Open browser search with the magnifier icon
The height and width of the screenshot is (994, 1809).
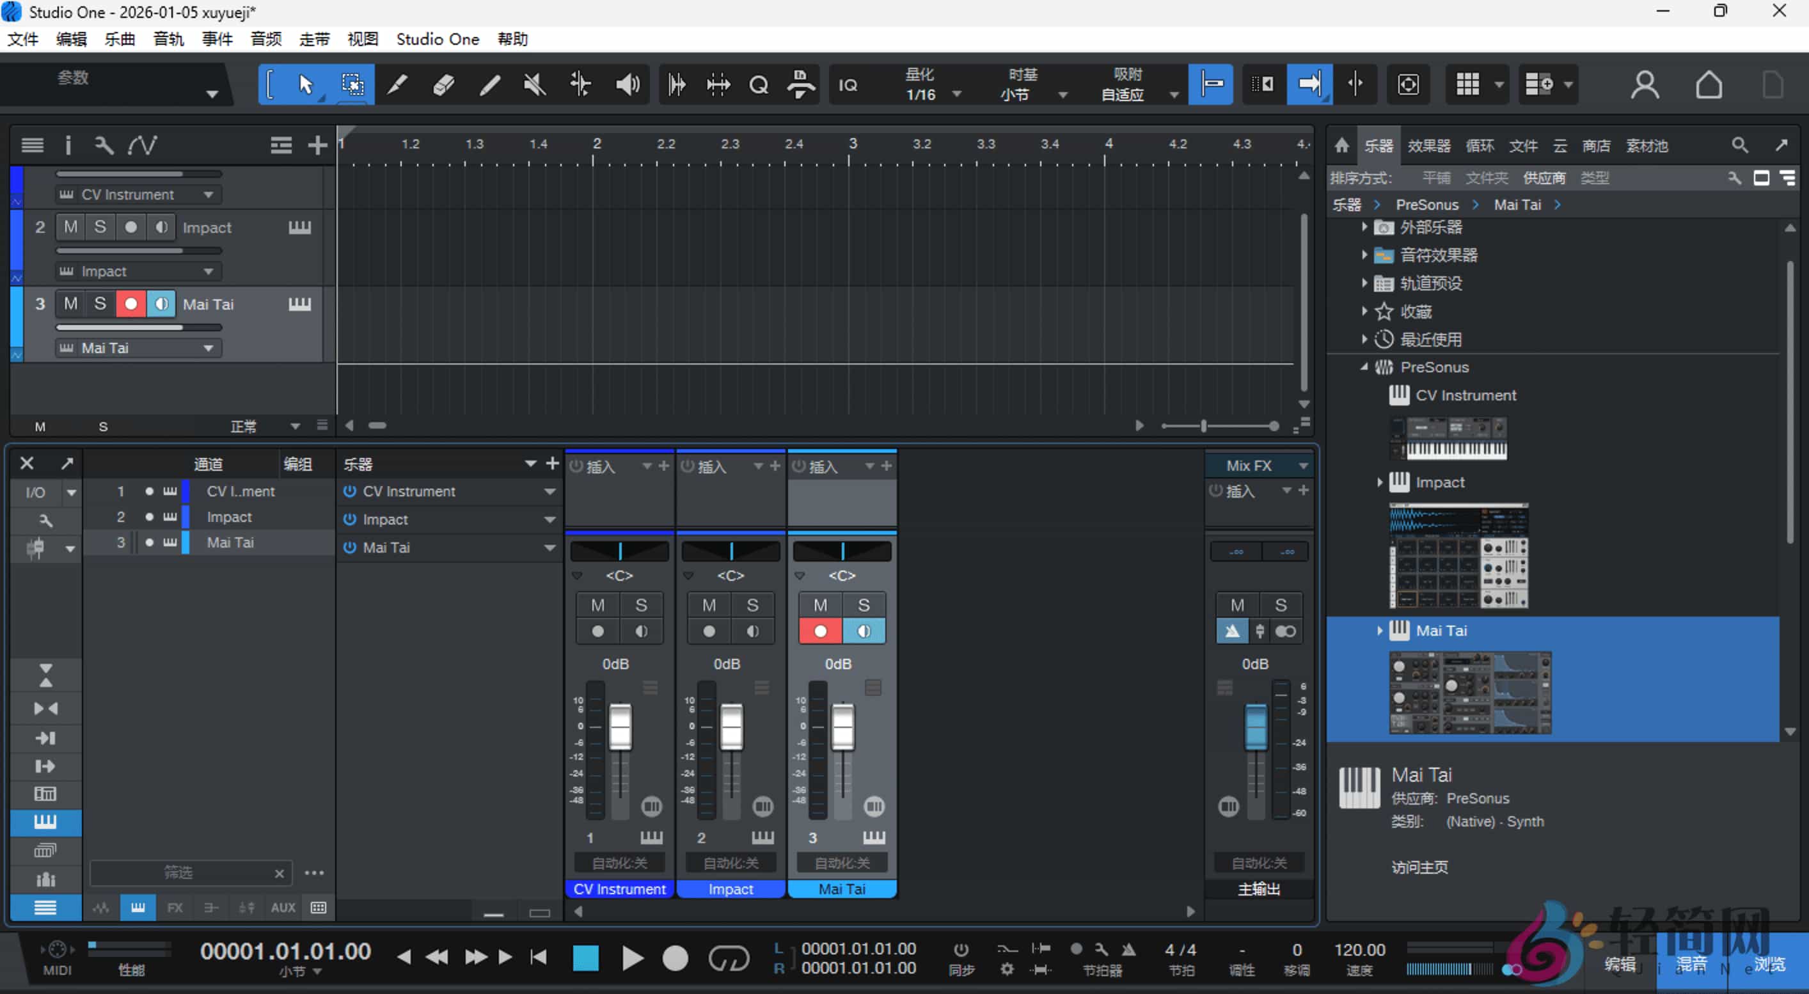coord(1740,145)
